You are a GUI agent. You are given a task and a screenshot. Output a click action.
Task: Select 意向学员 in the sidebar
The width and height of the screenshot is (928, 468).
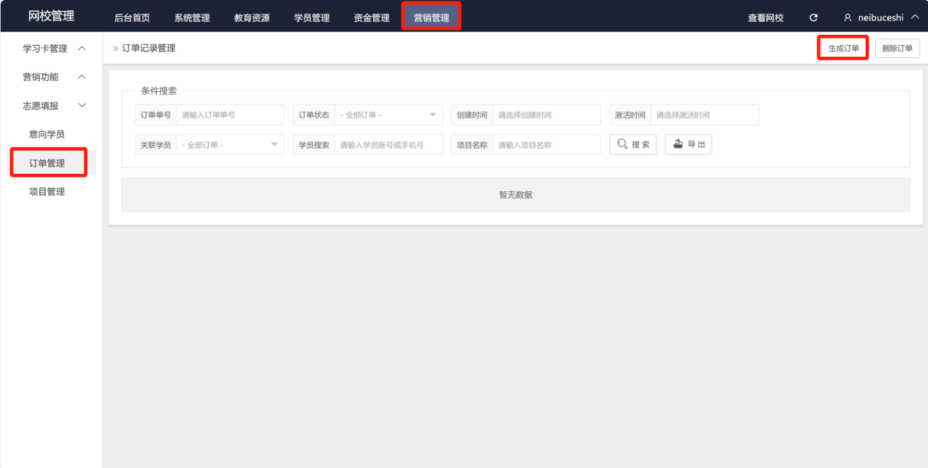(x=47, y=135)
